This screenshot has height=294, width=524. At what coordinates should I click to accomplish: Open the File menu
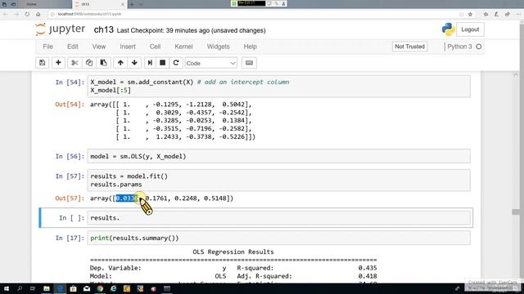[x=47, y=47]
